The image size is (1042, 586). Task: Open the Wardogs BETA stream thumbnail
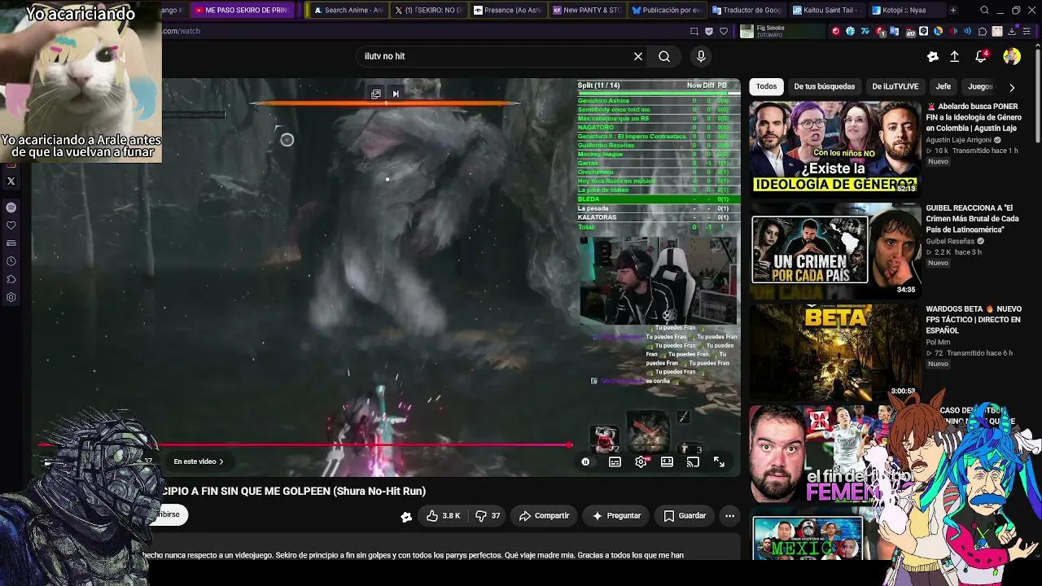click(x=835, y=351)
